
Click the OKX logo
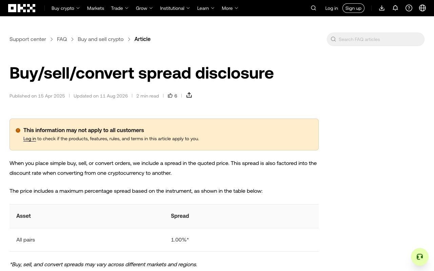pos(22,8)
